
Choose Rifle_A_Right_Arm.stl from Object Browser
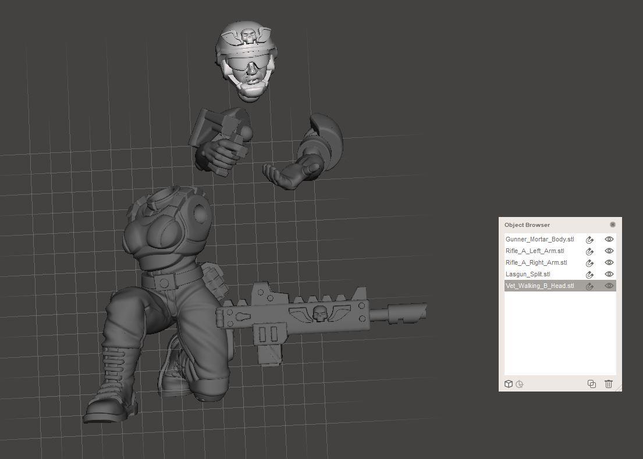click(x=536, y=262)
